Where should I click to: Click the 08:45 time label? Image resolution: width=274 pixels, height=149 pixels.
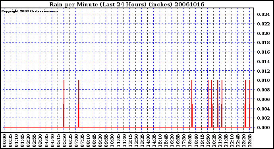click(x=94, y=141)
